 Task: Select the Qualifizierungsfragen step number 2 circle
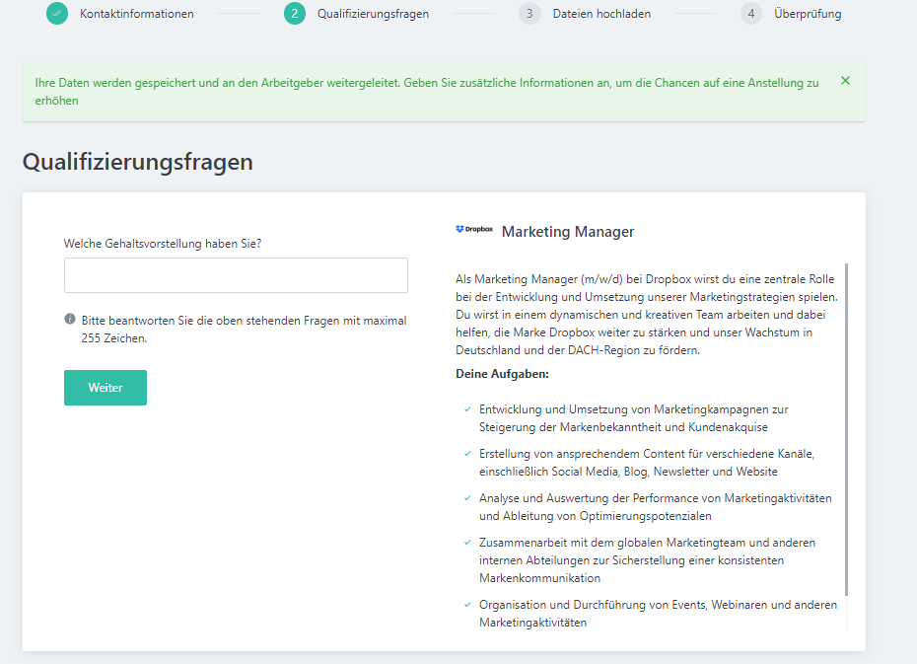pyautogui.click(x=295, y=14)
